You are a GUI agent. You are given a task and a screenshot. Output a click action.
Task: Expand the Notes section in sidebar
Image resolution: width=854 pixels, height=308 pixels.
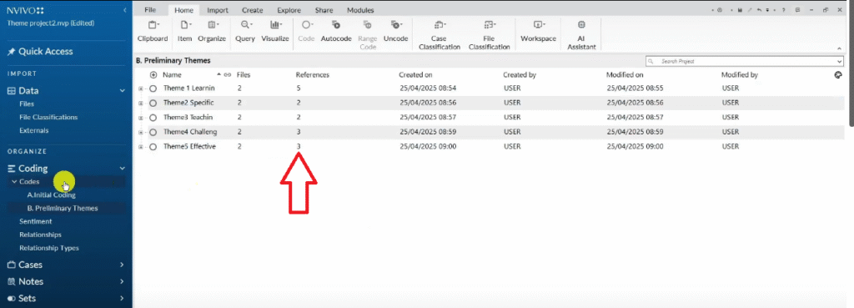[122, 282]
